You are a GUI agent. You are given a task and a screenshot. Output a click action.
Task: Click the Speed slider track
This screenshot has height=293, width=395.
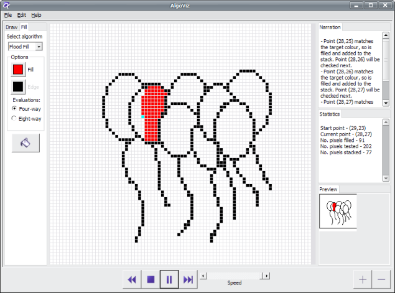click(235, 276)
